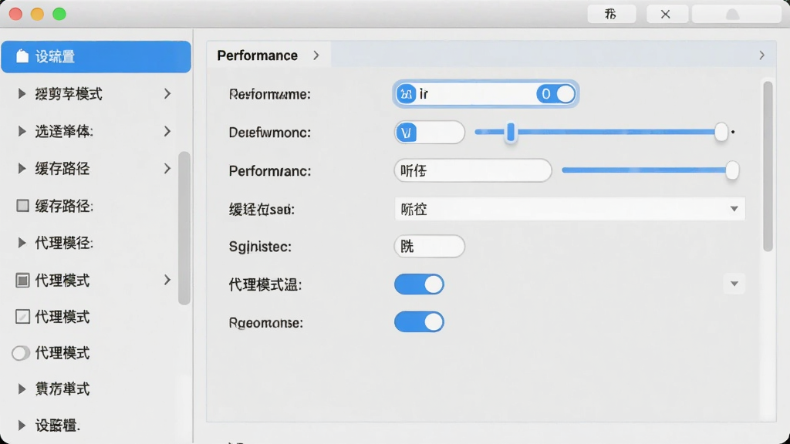Expand the 设監罍 disclosure triangle
The width and height of the screenshot is (790, 444).
click(x=21, y=425)
